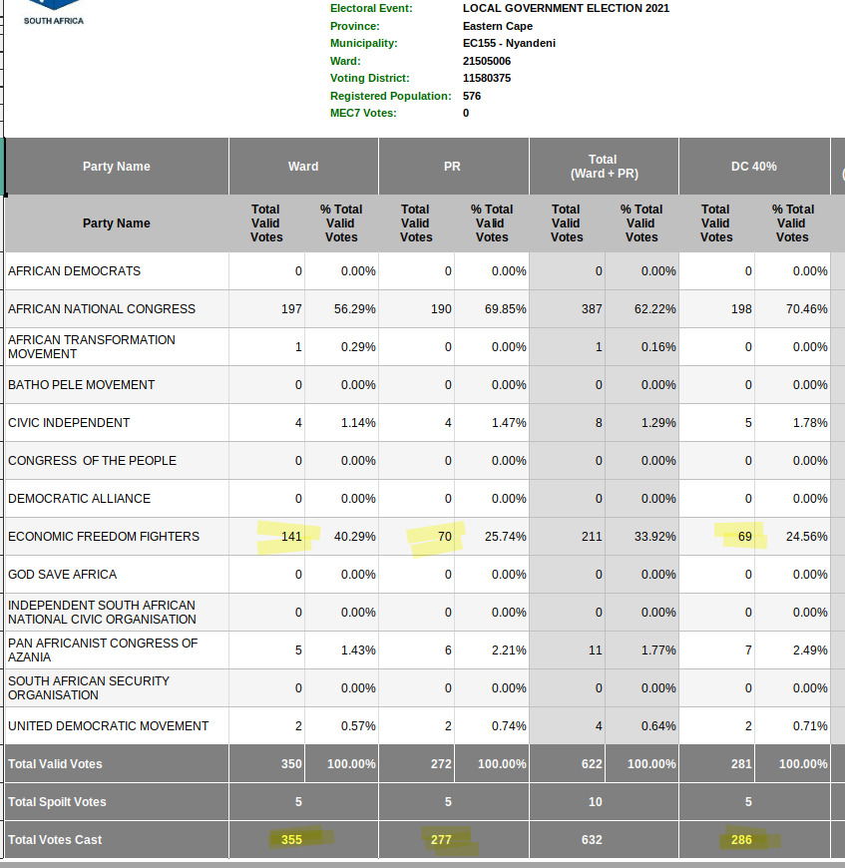Select DC Total Valid Votes 281
This screenshot has height=868, width=845.
coord(741,764)
